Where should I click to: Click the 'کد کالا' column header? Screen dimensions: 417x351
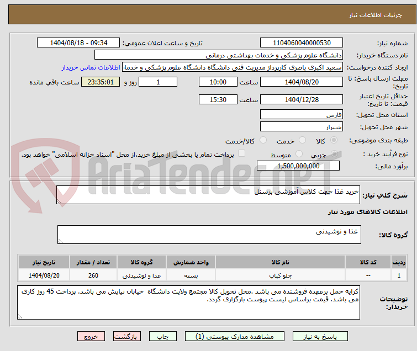tap(368, 262)
